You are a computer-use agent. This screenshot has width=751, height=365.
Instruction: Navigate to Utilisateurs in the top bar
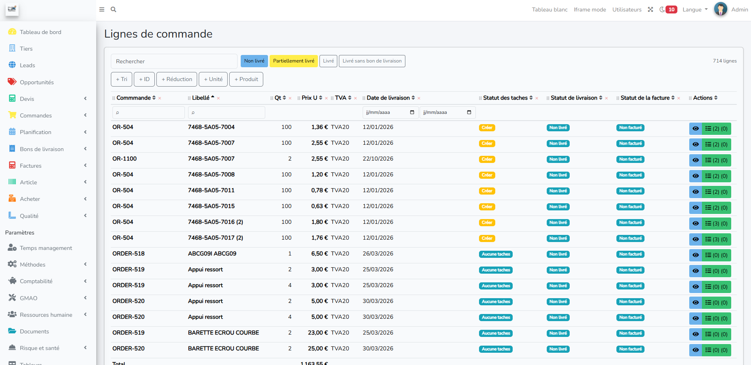pos(627,9)
